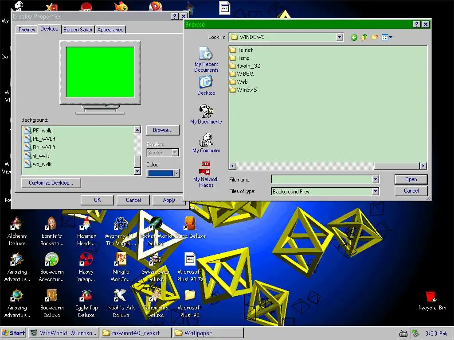
Task: Open the Position Stretch dropdown
Action: (x=175, y=152)
